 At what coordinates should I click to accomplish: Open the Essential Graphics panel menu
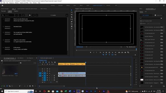pos(155,9)
